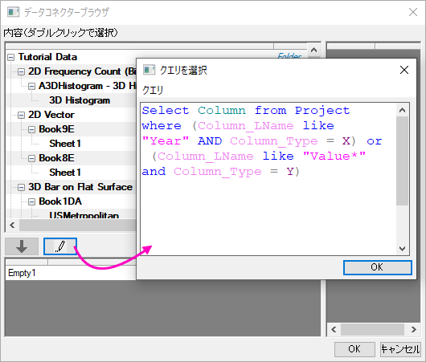The height and width of the screenshot is (362, 426).
Task: Select the Empty1 entry in lower list
Action: [22, 273]
